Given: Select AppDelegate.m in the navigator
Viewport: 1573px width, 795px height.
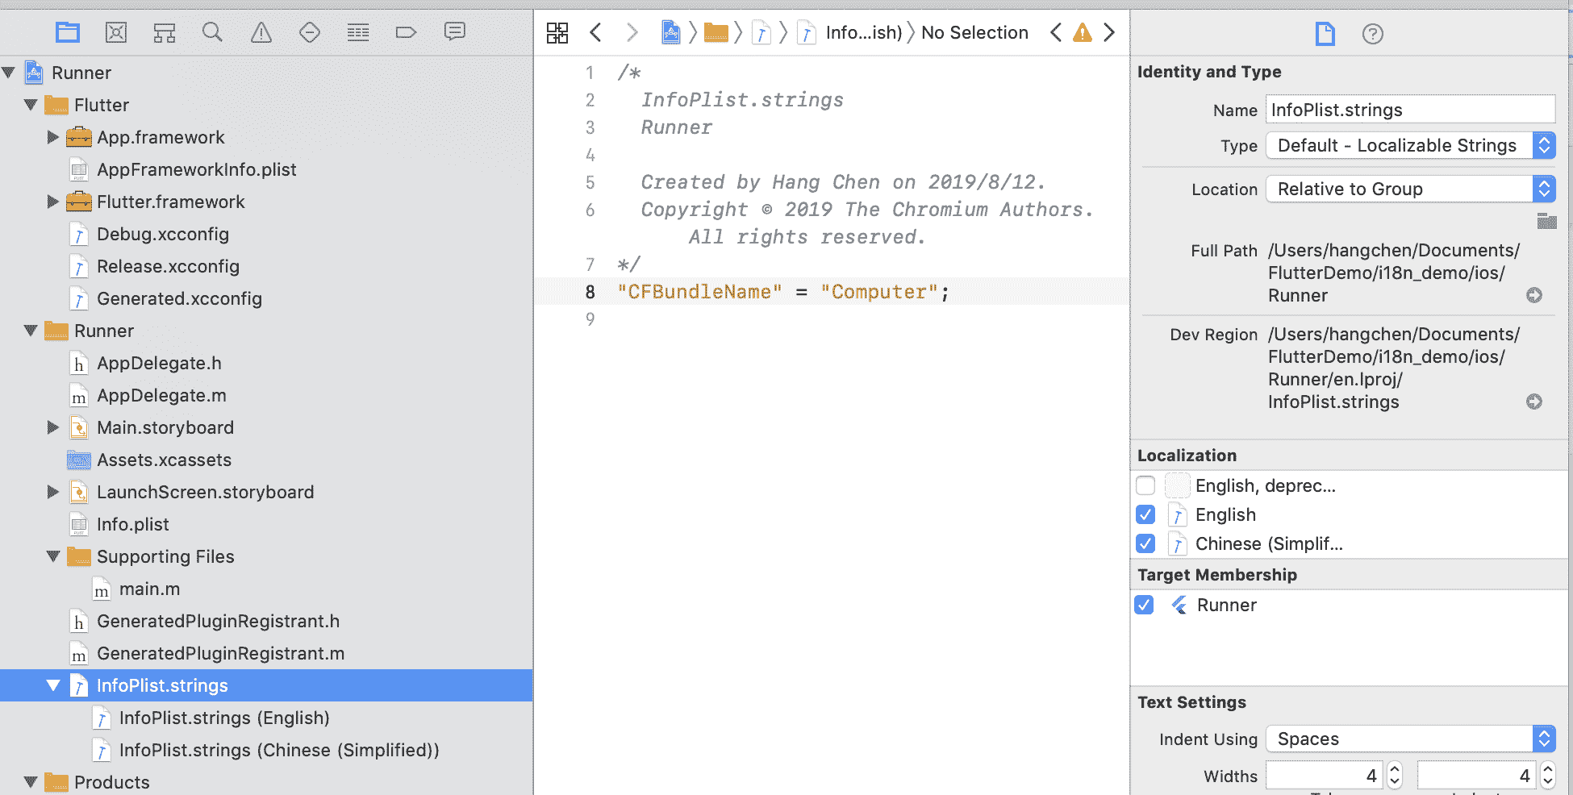Looking at the screenshot, I should (x=161, y=395).
